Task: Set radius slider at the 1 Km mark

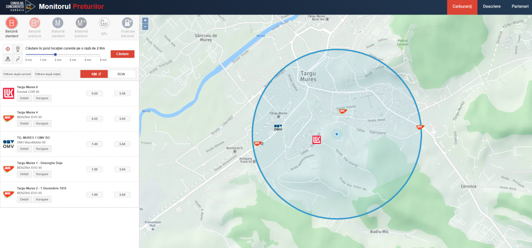Action: click(41, 54)
